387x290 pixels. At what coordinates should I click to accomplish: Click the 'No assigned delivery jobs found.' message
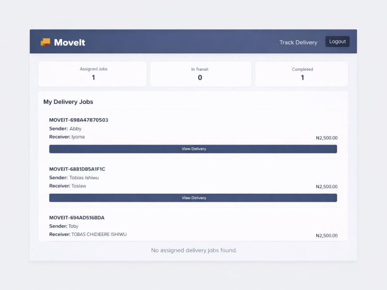tap(194, 250)
